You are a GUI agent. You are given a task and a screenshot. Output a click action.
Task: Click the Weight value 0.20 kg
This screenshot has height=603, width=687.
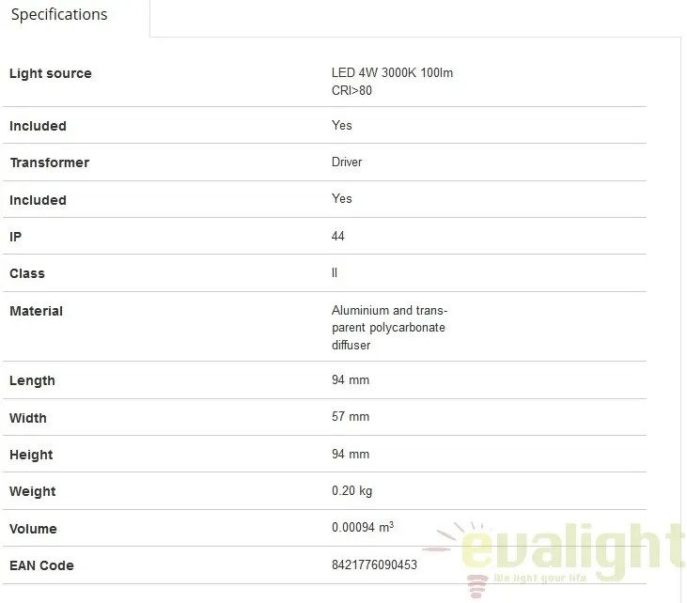coord(351,491)
